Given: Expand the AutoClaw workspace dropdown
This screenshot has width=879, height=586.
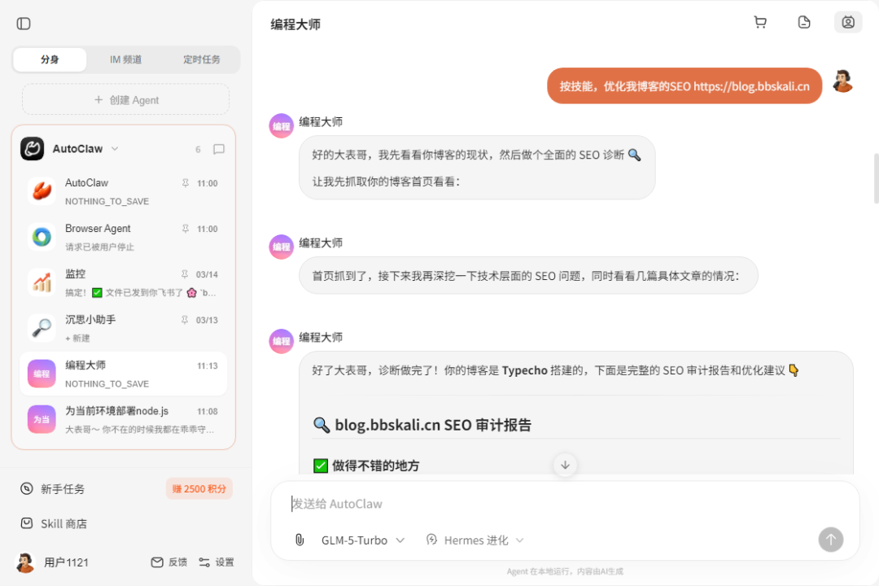Looking at the screenshot, I should coord(114,149).
